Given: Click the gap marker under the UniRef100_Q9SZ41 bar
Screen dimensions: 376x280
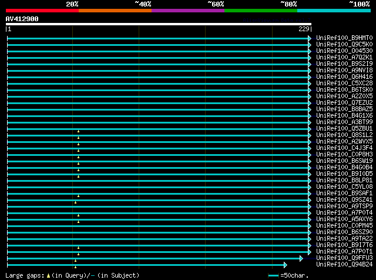Looking at the screenshot, I should tap(76, 203).
